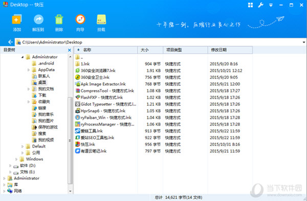The image size is (307, 201).
Task: Open the 向导 (Wizard) compass icon
Action: coord(80,19)
